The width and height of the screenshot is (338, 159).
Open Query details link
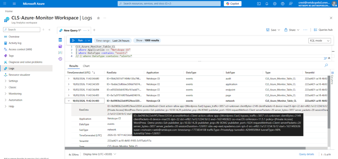click(306, 154)
